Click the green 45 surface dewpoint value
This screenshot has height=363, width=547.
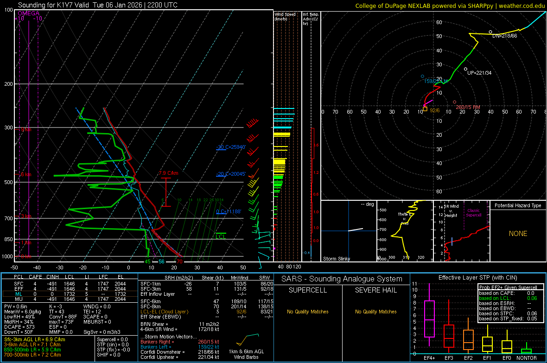tap(147, 261)
